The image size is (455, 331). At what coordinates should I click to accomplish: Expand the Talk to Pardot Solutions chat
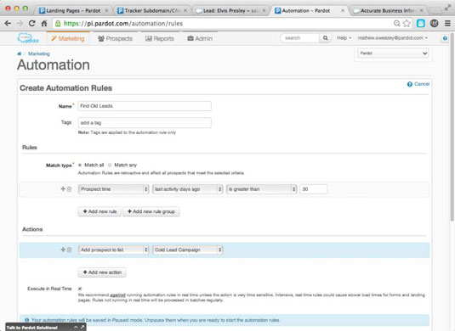coord(76,328)
